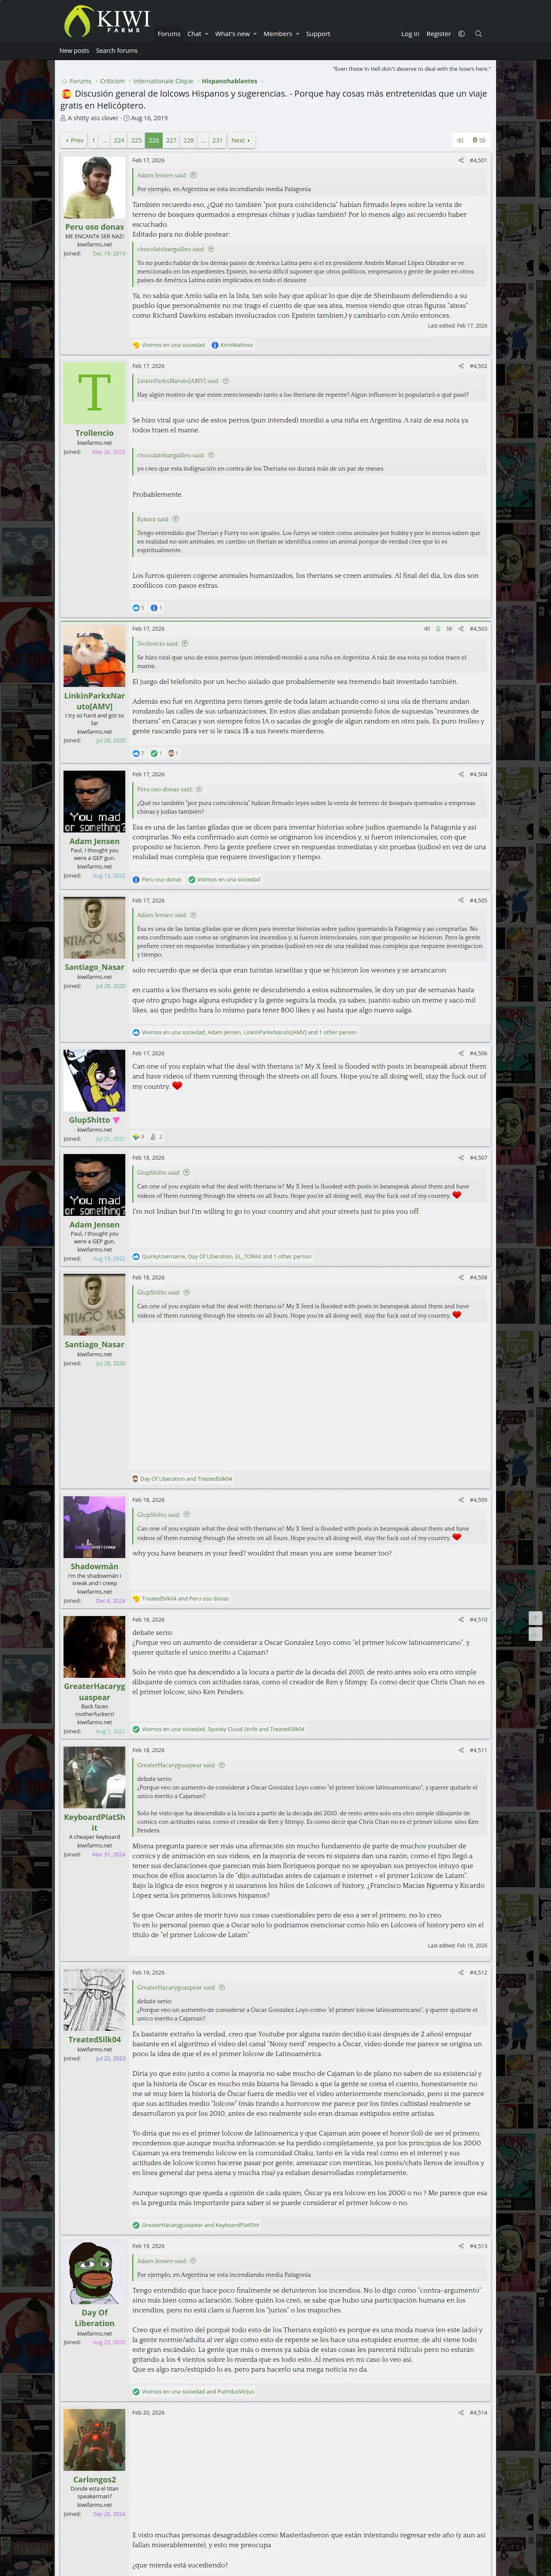Screen dimensions: 551x2576
Task: Go to the Criticism breadcrumb
Action: 112,81
